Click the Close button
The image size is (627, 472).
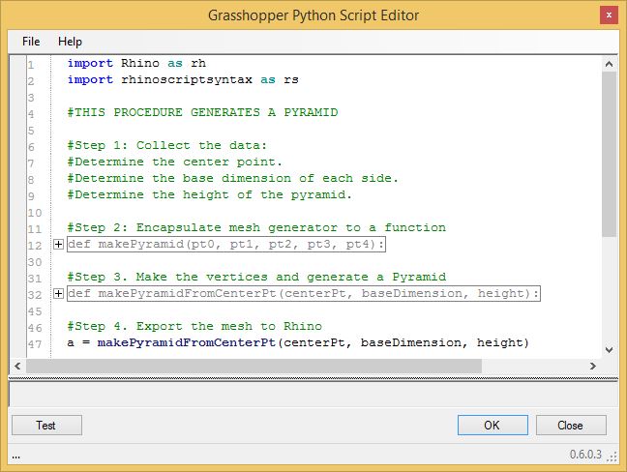[571, 426]
